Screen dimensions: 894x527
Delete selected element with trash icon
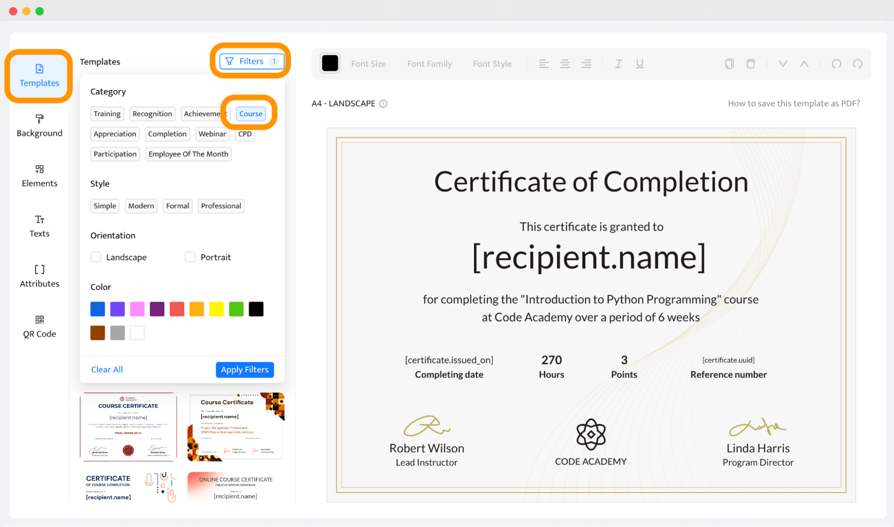(x=750, y=64)
